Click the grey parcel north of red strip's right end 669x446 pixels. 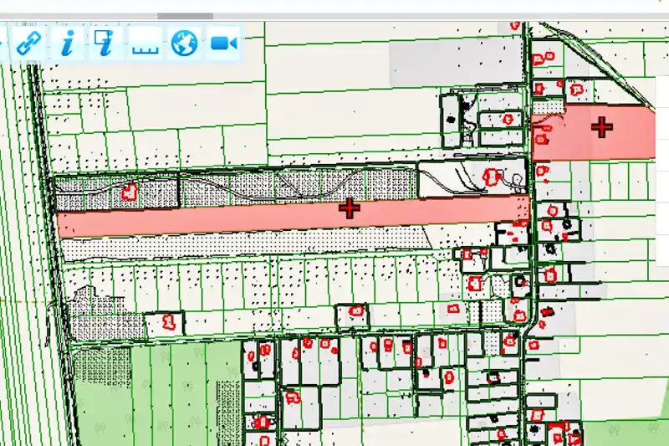[x=468, y=181]
